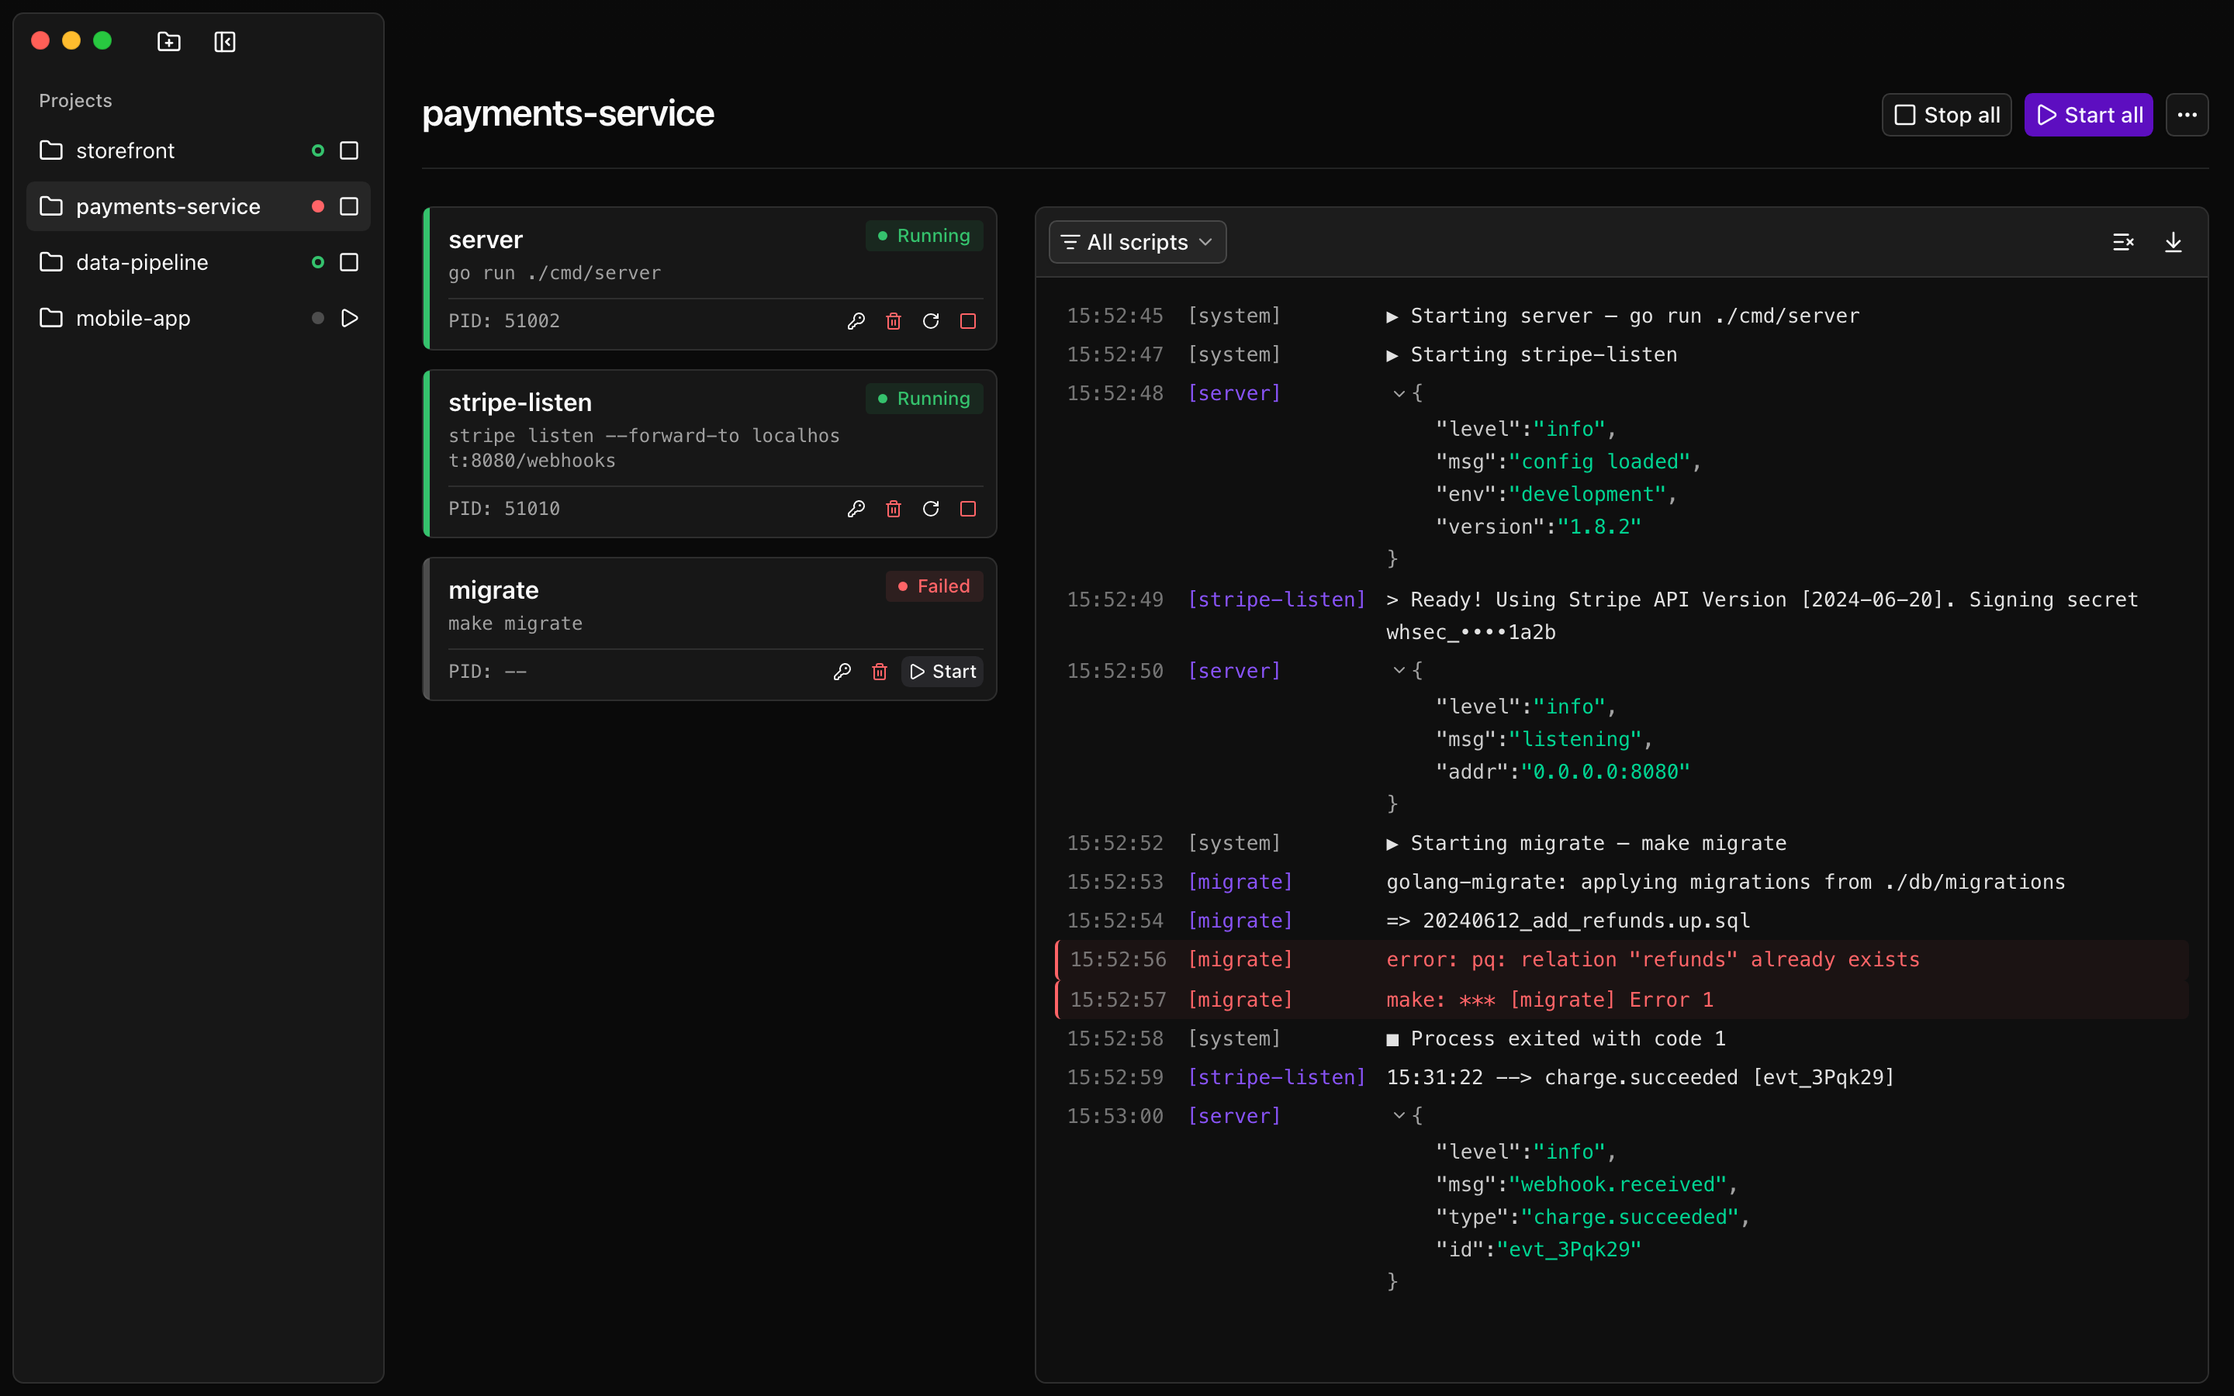Delete the server script
Screen dimensions: 2234x1396
(894, 321)
